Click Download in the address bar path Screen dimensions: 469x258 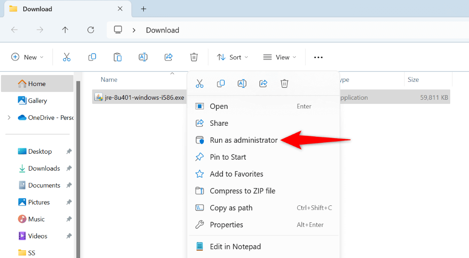(163, 30)
